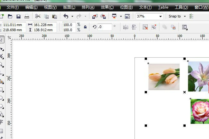Click the Redo arrow icon
This screenshot has width=209, height=139.
point(79,16)
